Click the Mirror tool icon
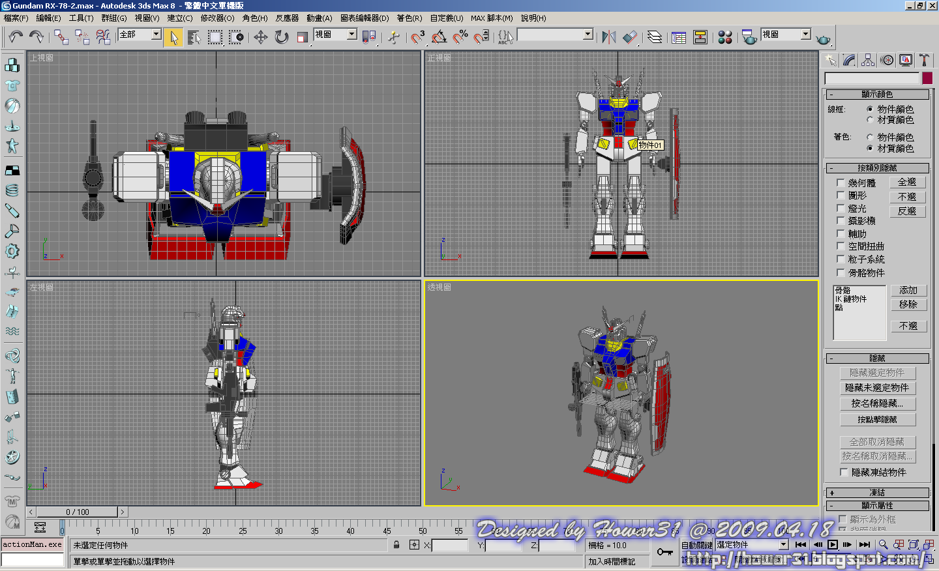The height and width of the screenshot is (571, 939). tap(609, 37)
